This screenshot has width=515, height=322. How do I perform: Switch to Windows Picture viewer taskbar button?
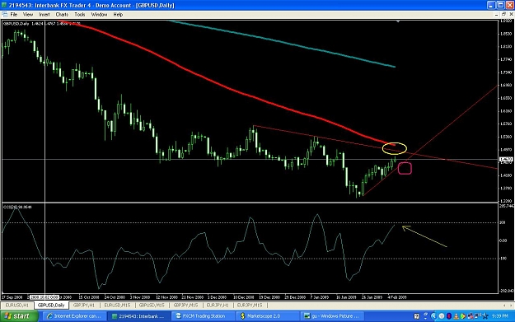[x=333, y=316]
